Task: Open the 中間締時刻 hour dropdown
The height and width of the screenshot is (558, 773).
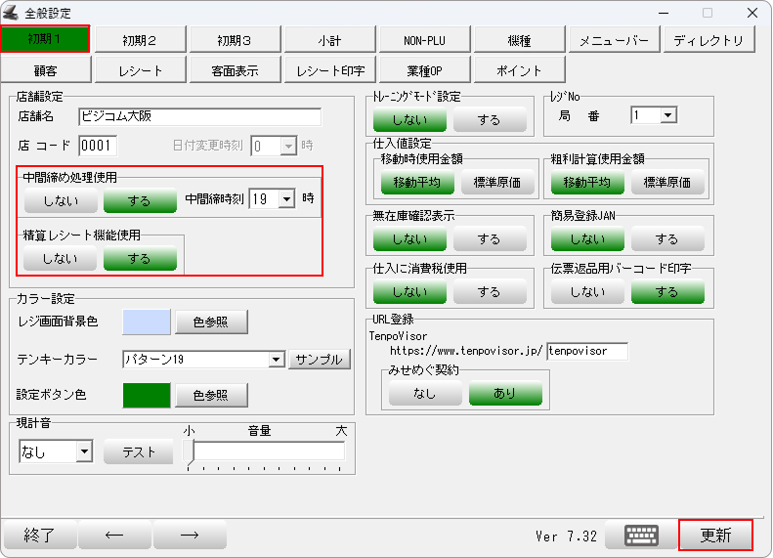Action: (x=286, y=198)
